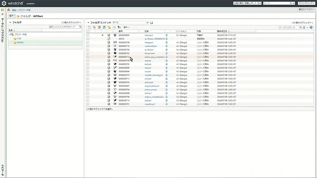Screen dimensions: 317x178
Task: Click the Windchill logo icon
Action: (x=4, y=3)
